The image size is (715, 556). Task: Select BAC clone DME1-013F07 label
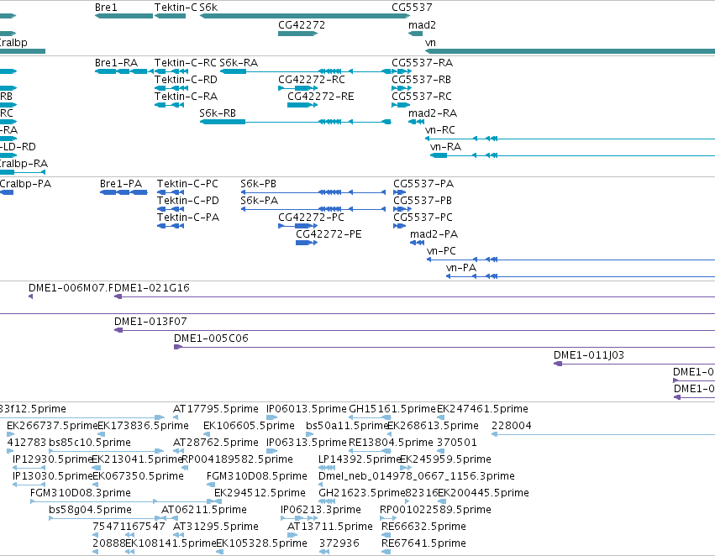pos(150,323)
